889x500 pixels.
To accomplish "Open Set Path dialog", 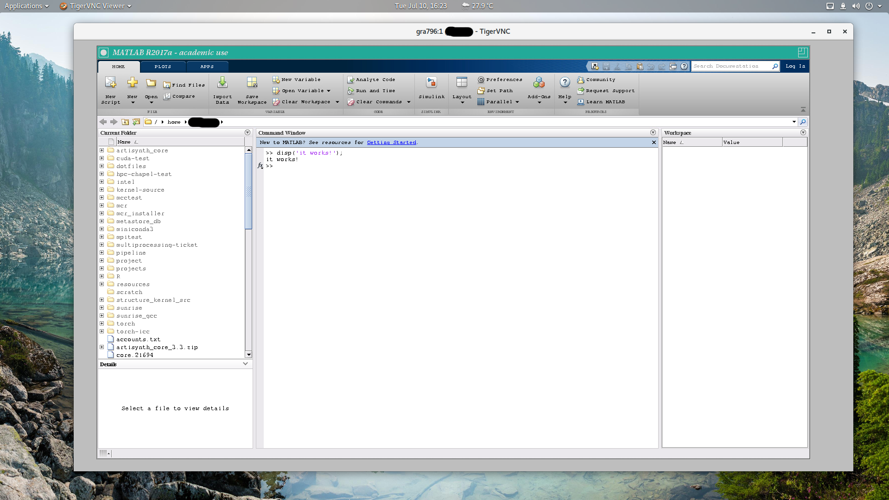I will pyautogui.click(x=495, y=91).
